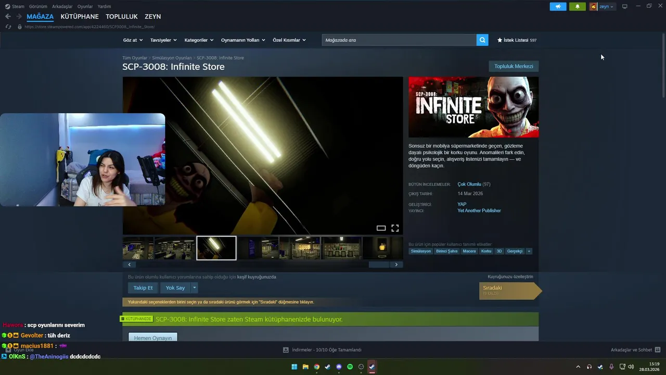666x375 pixels.
Task: Open the Görünüm menu
Action: click(38, 6)
